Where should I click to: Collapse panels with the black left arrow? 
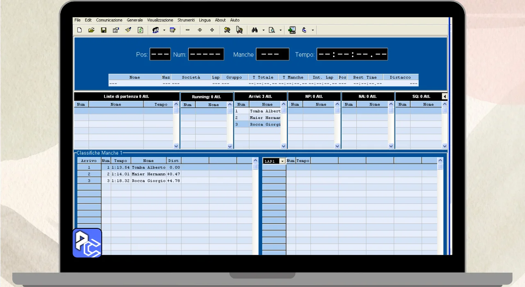pos(445,96)
